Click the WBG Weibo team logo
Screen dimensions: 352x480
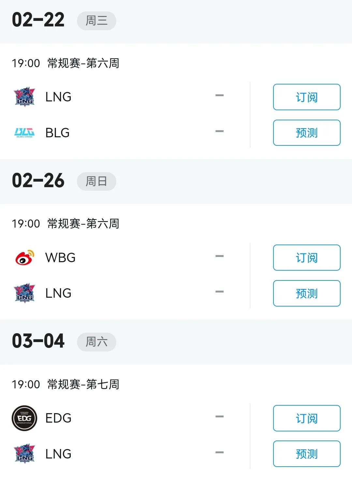[24, 258]
